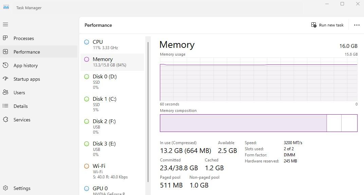The height and width of the screenshot is (195, 364).
Task: Open the hamburger navigation menu
Action: point(5,24)
